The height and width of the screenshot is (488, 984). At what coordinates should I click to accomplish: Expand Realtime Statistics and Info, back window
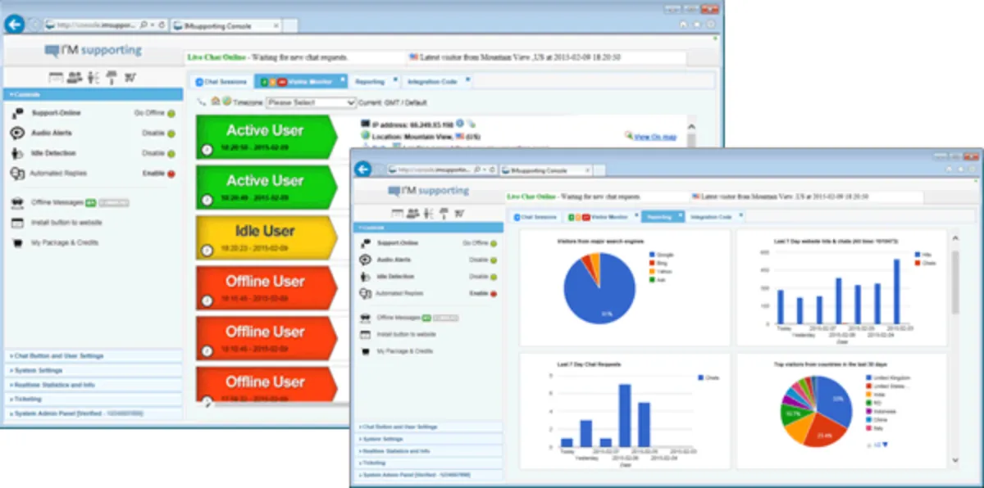point(93,385)
